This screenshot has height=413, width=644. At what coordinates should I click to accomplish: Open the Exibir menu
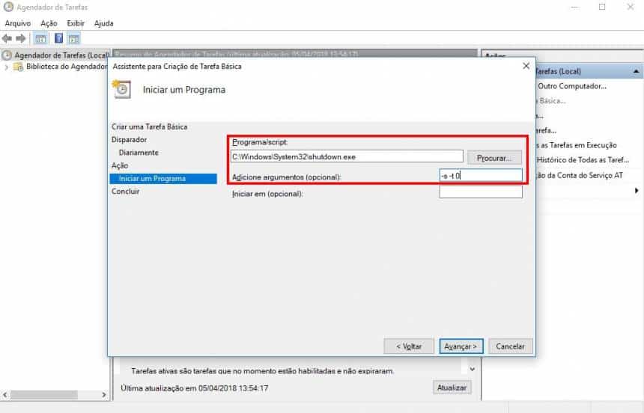click(76, 23)
